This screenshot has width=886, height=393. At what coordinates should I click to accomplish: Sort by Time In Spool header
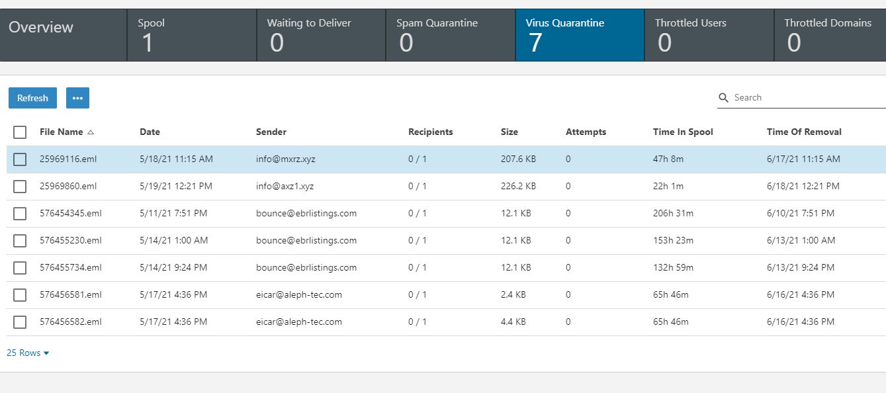pyautogui.click(x=683, y=132)
